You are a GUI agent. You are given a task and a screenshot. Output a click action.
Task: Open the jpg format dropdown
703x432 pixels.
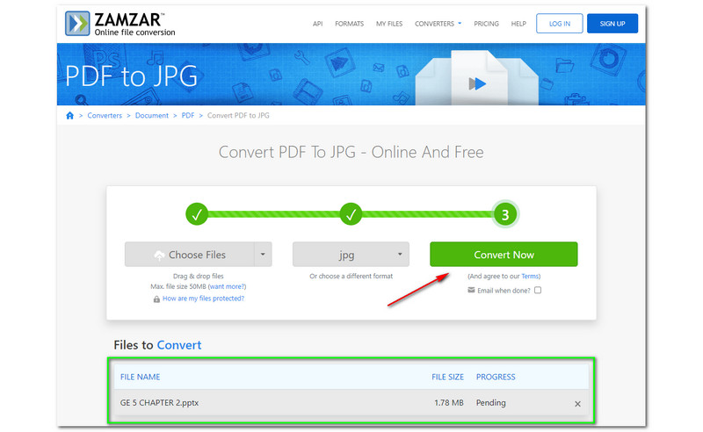351,255
